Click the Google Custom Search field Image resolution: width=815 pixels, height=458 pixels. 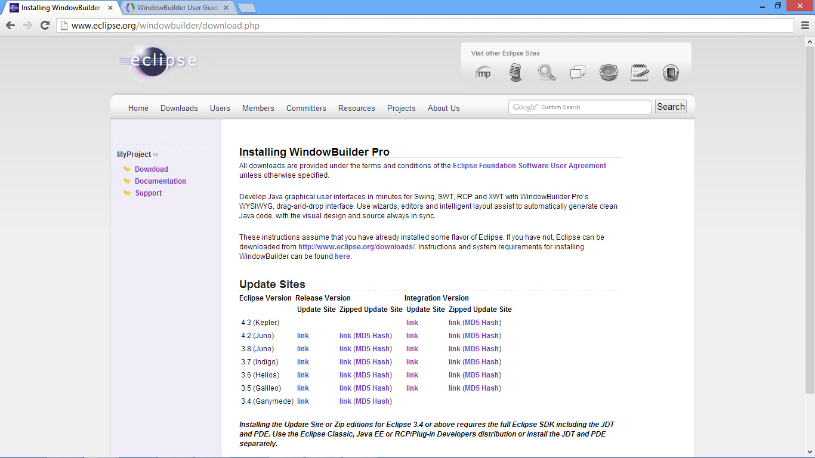[x=580, y=107]
